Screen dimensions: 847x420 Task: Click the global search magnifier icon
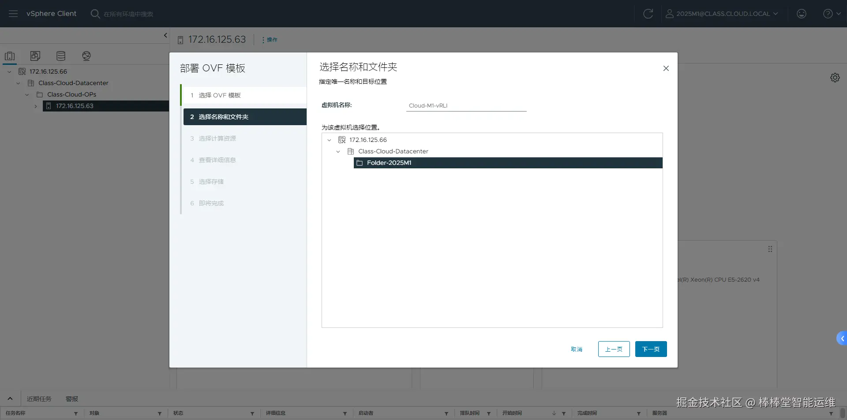pos(95,14)
